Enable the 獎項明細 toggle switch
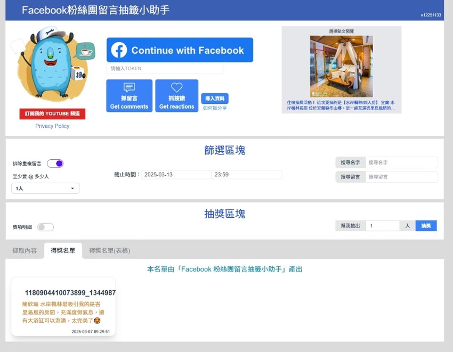The image size is (453, 352). (45, 227)
